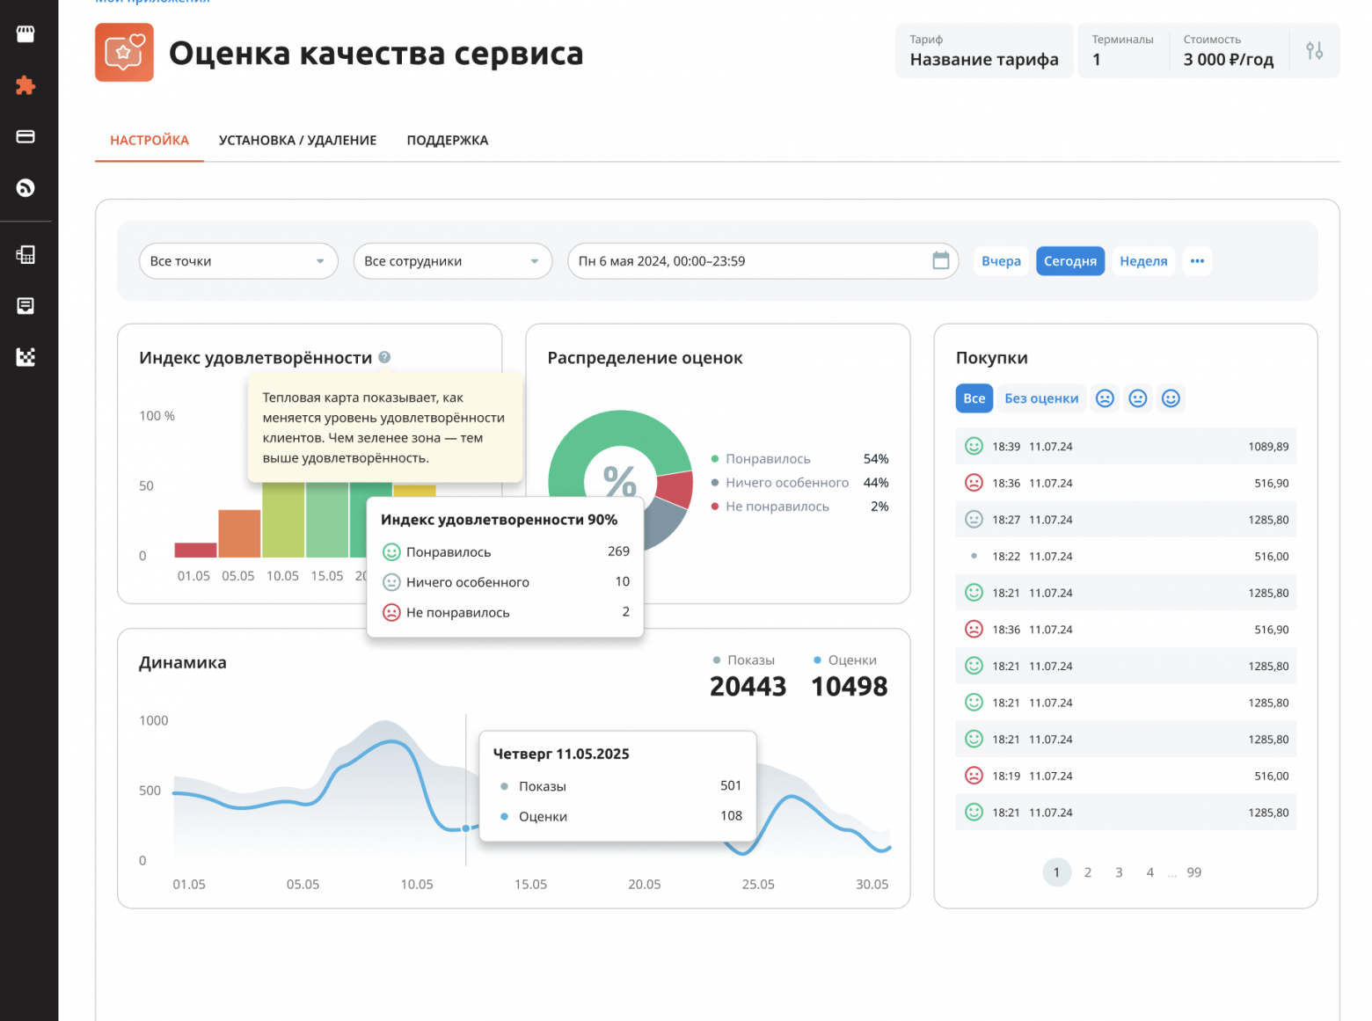Filter purchases by happy face rating
Viewport: 1372px width, 1021px height.
[1171, 398]
